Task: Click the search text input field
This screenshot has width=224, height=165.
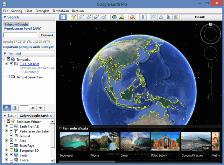Action: point(20,35)
